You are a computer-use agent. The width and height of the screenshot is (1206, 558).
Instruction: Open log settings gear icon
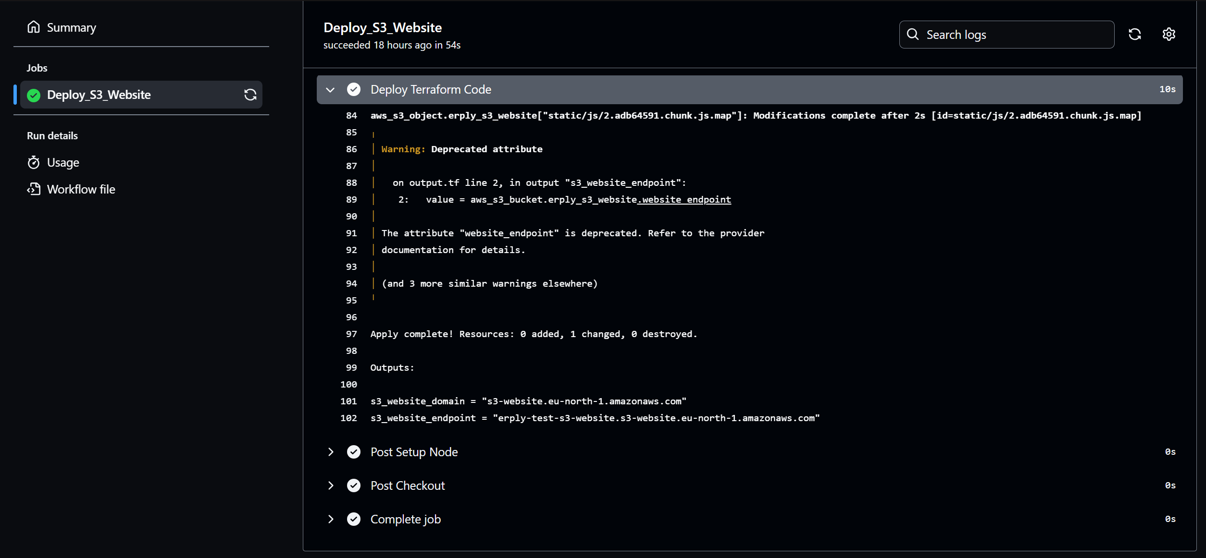click(1169, 34)
